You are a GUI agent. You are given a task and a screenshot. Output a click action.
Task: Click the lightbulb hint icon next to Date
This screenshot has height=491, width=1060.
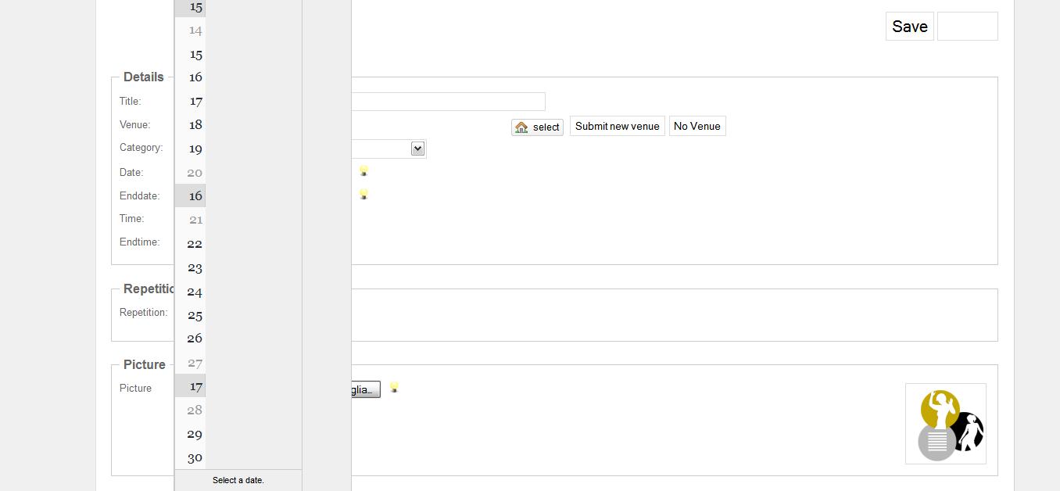tap(363, 170)
